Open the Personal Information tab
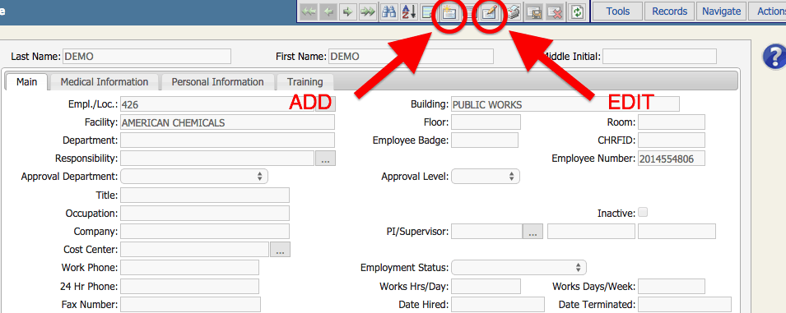Image resolution: width=786 pixels, height=313 pixels. [x=217, y=81]
